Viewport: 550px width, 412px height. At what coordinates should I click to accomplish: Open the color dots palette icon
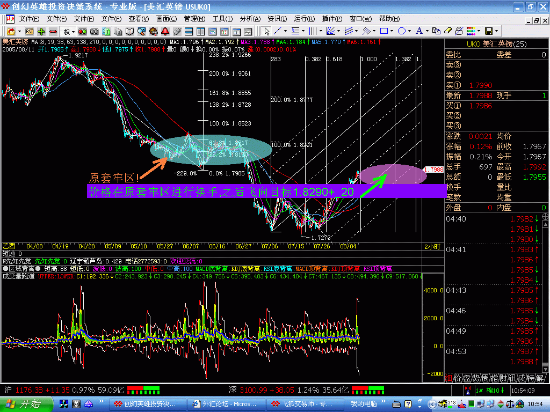click(471, 31)
